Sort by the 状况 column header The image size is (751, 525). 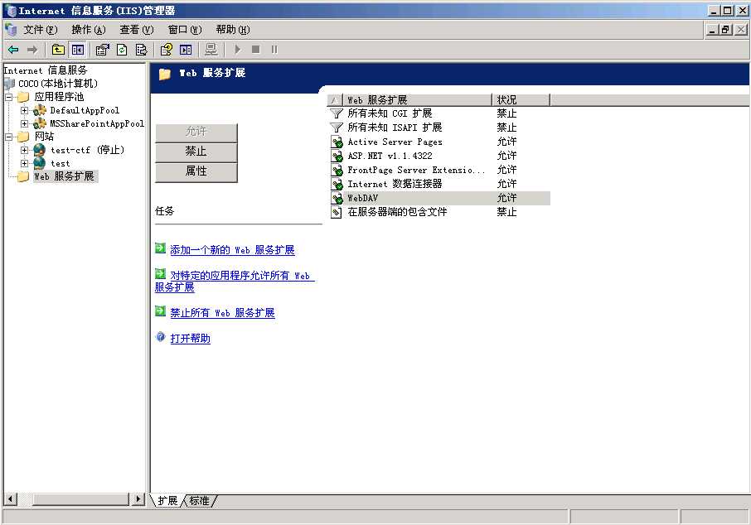pyautogui.click(x=521, y=99)
